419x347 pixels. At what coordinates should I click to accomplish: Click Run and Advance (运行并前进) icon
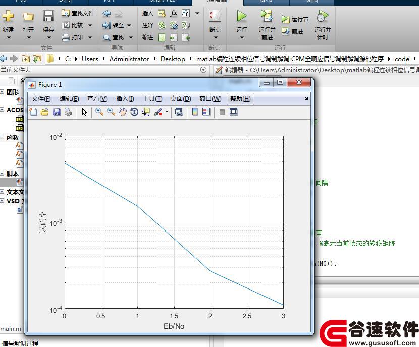(x=267, y=16)
